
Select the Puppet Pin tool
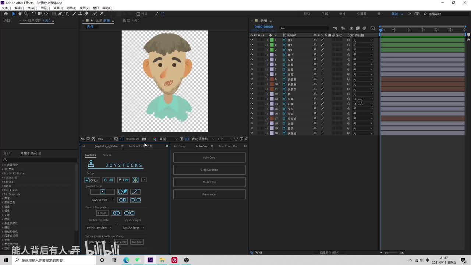[x=102, y=14]
